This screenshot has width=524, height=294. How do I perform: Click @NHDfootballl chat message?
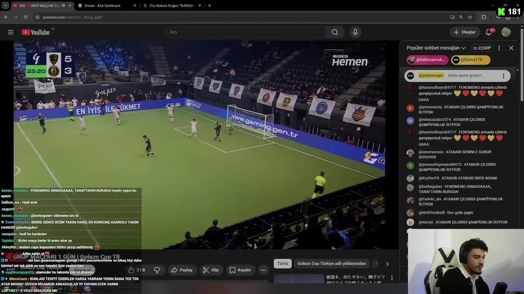(458, 213)
